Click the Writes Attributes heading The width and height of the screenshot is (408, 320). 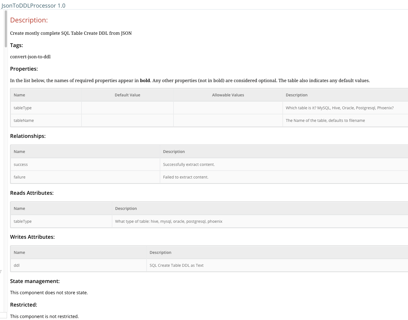pyautogui.click(x=32, y=237)
